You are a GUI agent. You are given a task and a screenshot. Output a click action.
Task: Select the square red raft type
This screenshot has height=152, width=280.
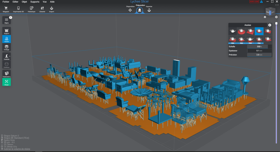[250, 31]
